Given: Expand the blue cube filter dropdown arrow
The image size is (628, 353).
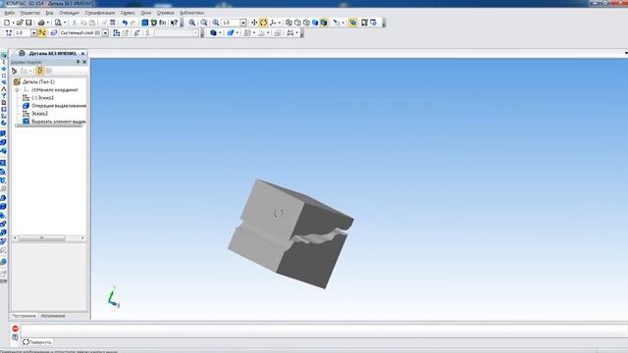Looking at the screenshot, I should [x=220, y=33].
